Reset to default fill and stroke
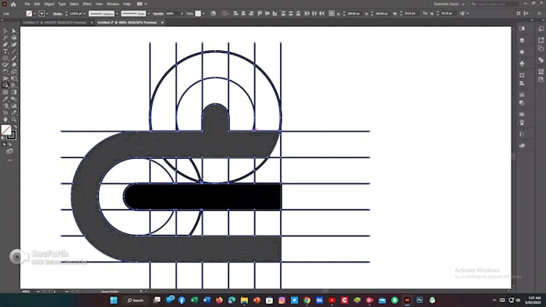The width and height of the screenshot is (546, 307). [3, 138]
